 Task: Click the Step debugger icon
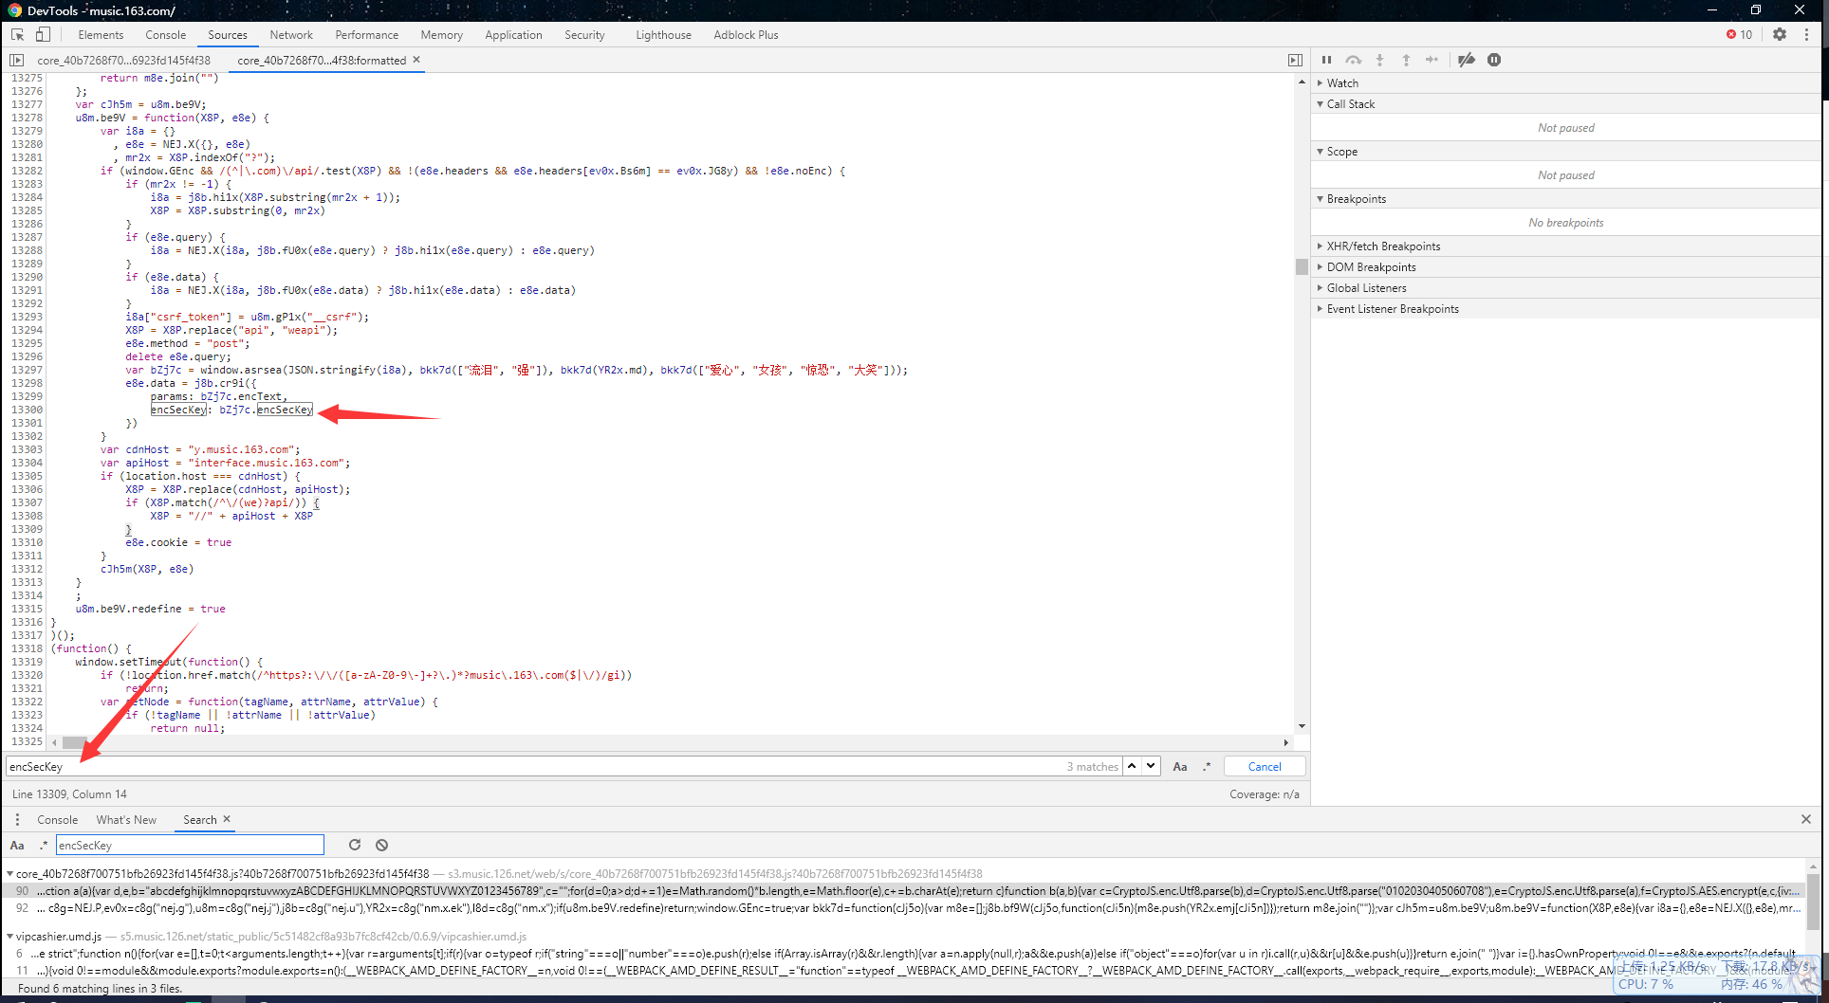(1432, 60)
